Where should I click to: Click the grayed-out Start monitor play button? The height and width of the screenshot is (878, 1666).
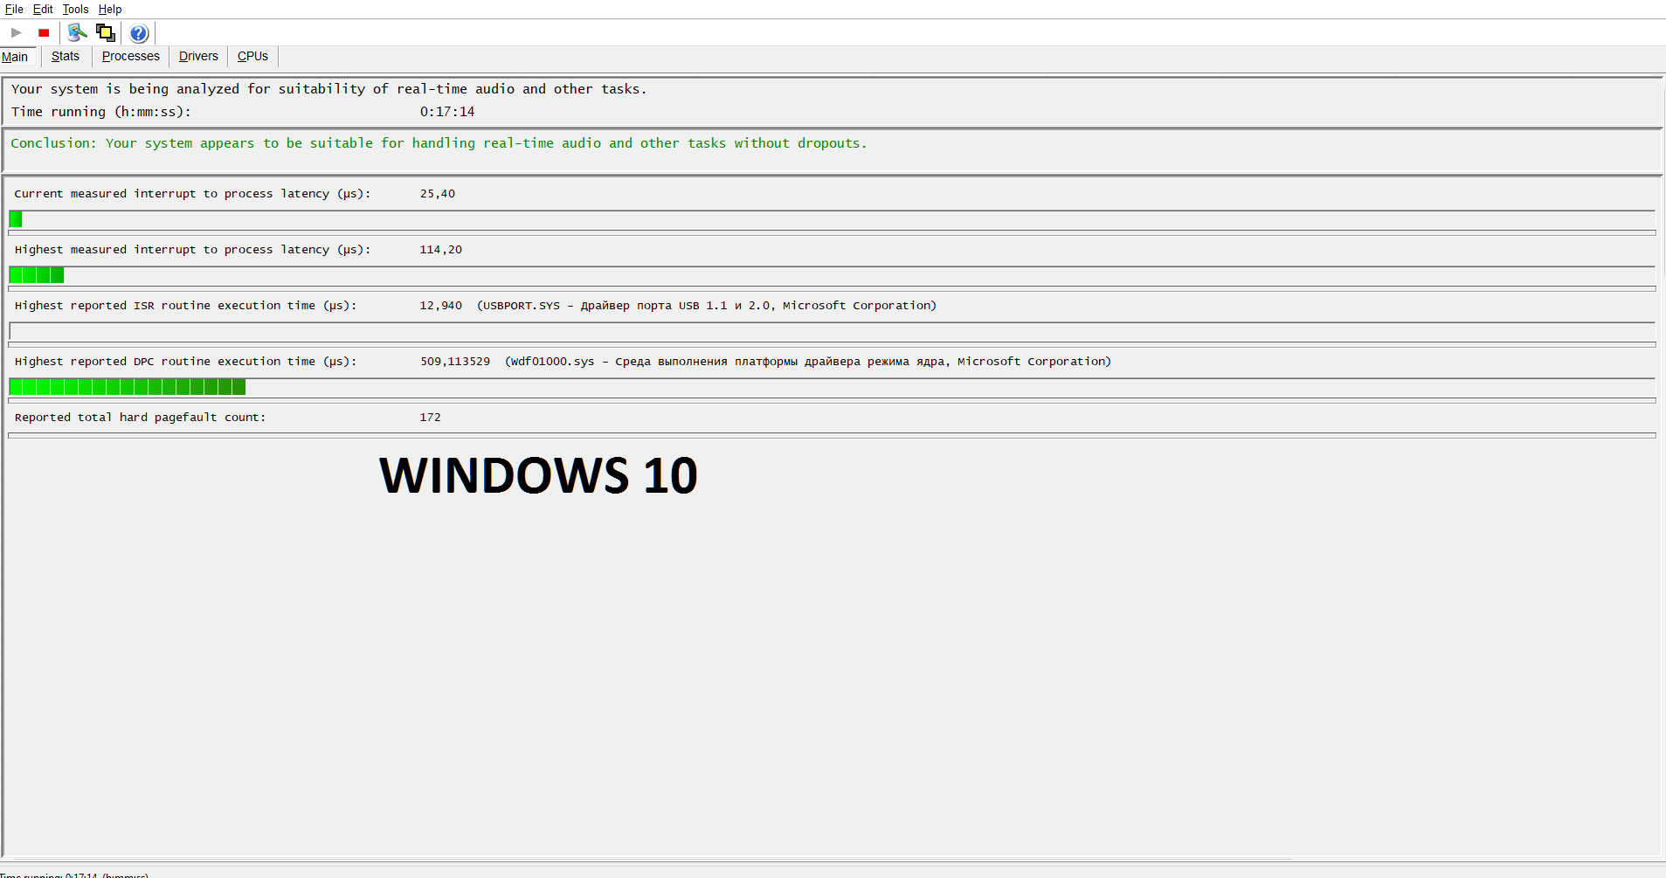tap(17, 33)
